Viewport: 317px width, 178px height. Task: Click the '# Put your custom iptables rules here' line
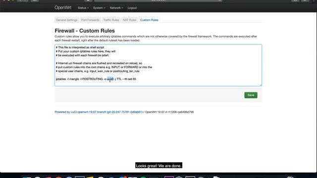[x=86, y=51]
